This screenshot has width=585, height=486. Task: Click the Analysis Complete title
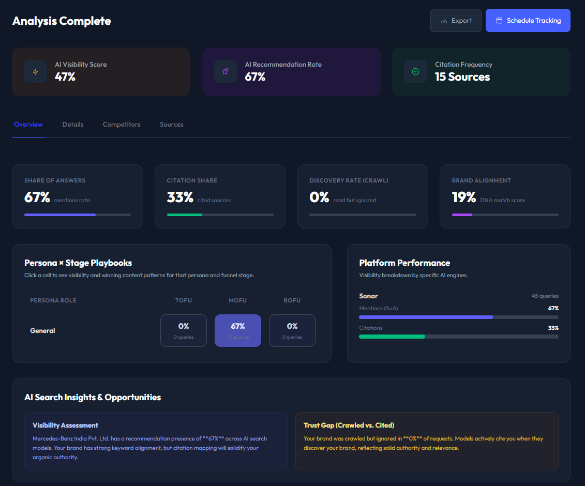point(62,21)
